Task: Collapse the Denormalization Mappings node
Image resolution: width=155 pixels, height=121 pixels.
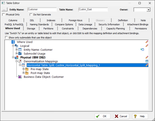Action: point(17,61)
